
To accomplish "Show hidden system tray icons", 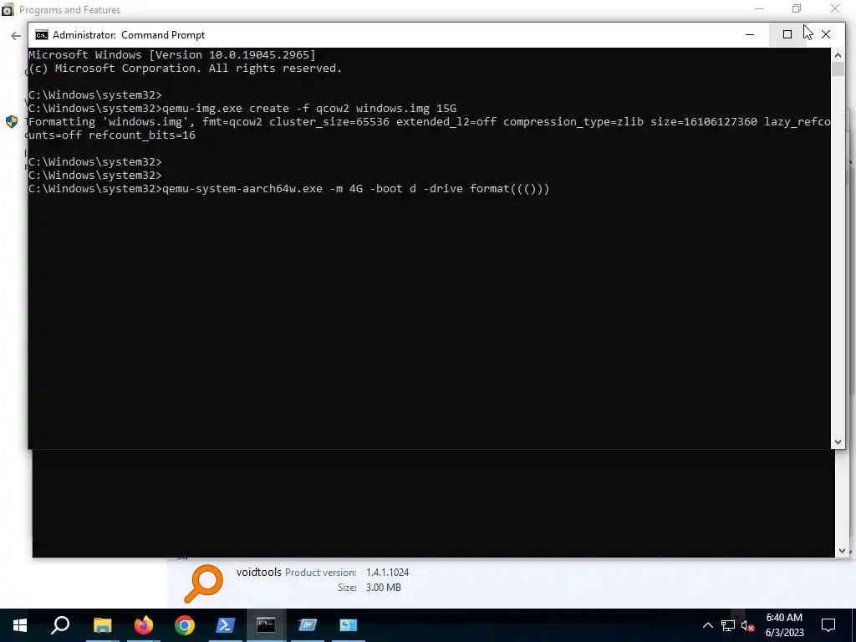I will tap(707, 625).
